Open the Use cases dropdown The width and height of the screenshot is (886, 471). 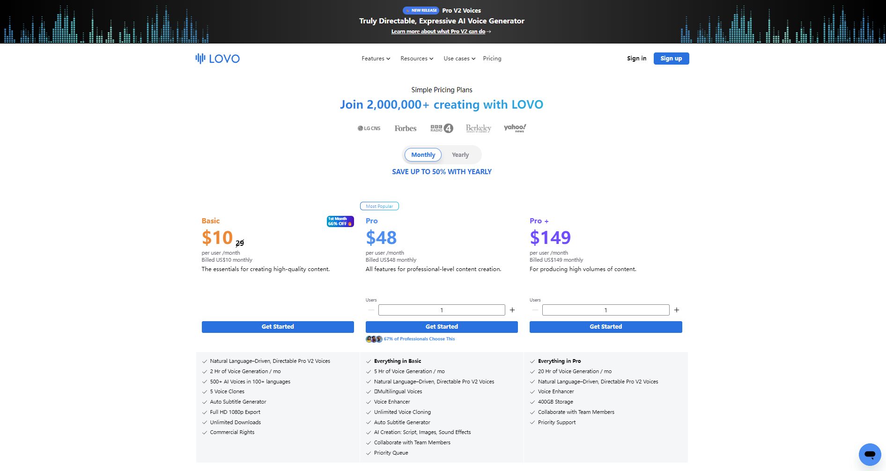tap(459, 59)
